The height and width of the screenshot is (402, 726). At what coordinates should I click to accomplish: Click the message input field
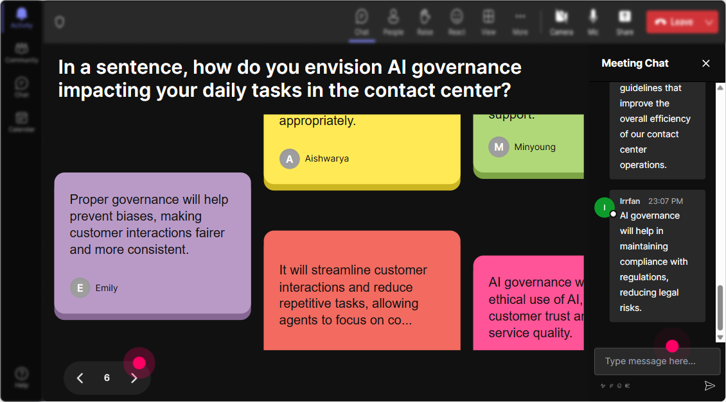coord(657,361)
